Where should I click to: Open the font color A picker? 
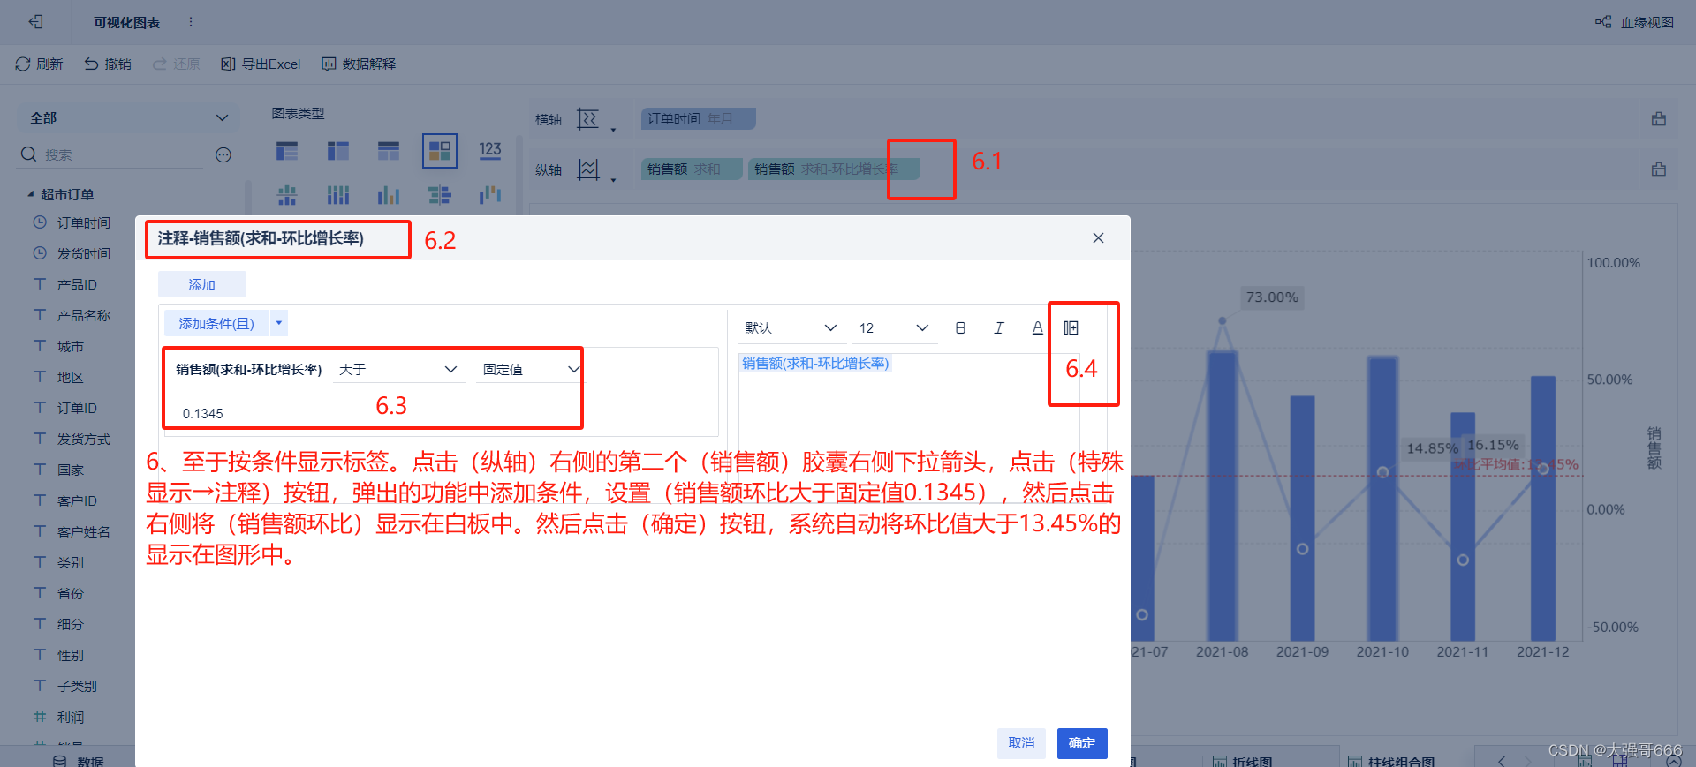click(x=1037, y=327)
